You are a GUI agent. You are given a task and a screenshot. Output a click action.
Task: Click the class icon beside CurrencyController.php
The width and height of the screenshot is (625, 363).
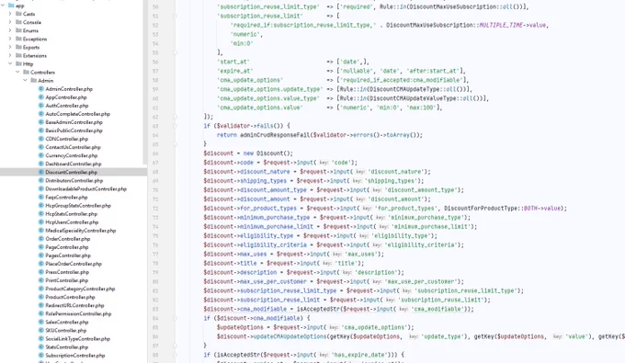(x=41, y=156)
